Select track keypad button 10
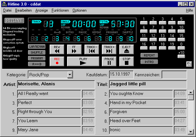The height and width of the screenshot is (137, 196). (x=181, y=31)
